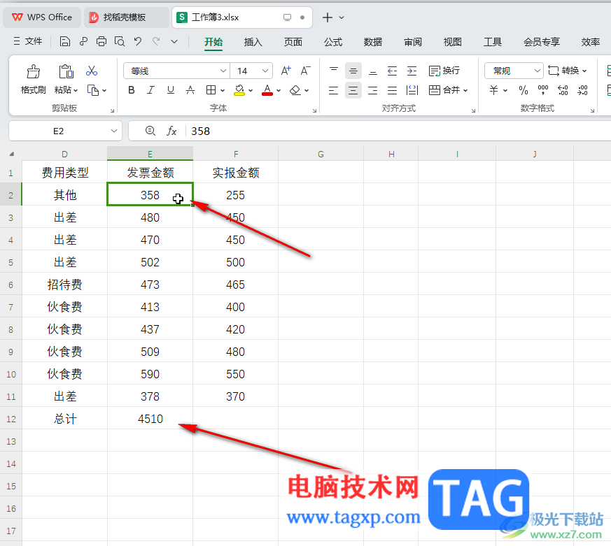The image size is (611, 546).
Task: Switch to the 插入 ribbon tab
Action: pyautogui.click(x=253, y=42)
